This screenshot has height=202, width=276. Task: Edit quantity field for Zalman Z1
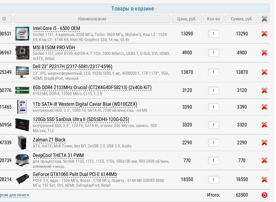click(213, 143)
